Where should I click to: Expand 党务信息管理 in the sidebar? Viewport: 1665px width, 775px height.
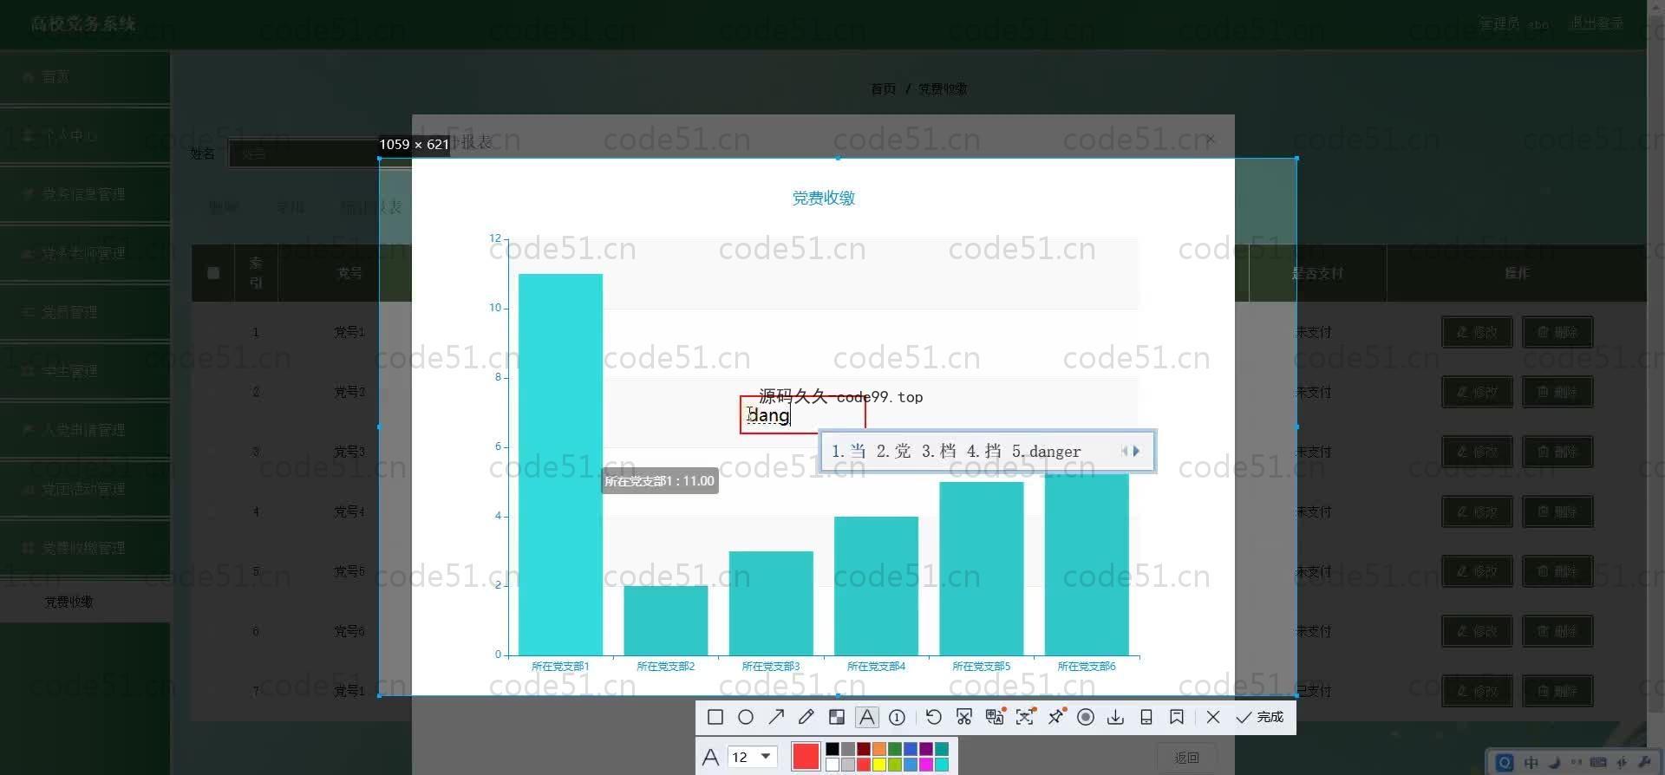pos(85,194)
